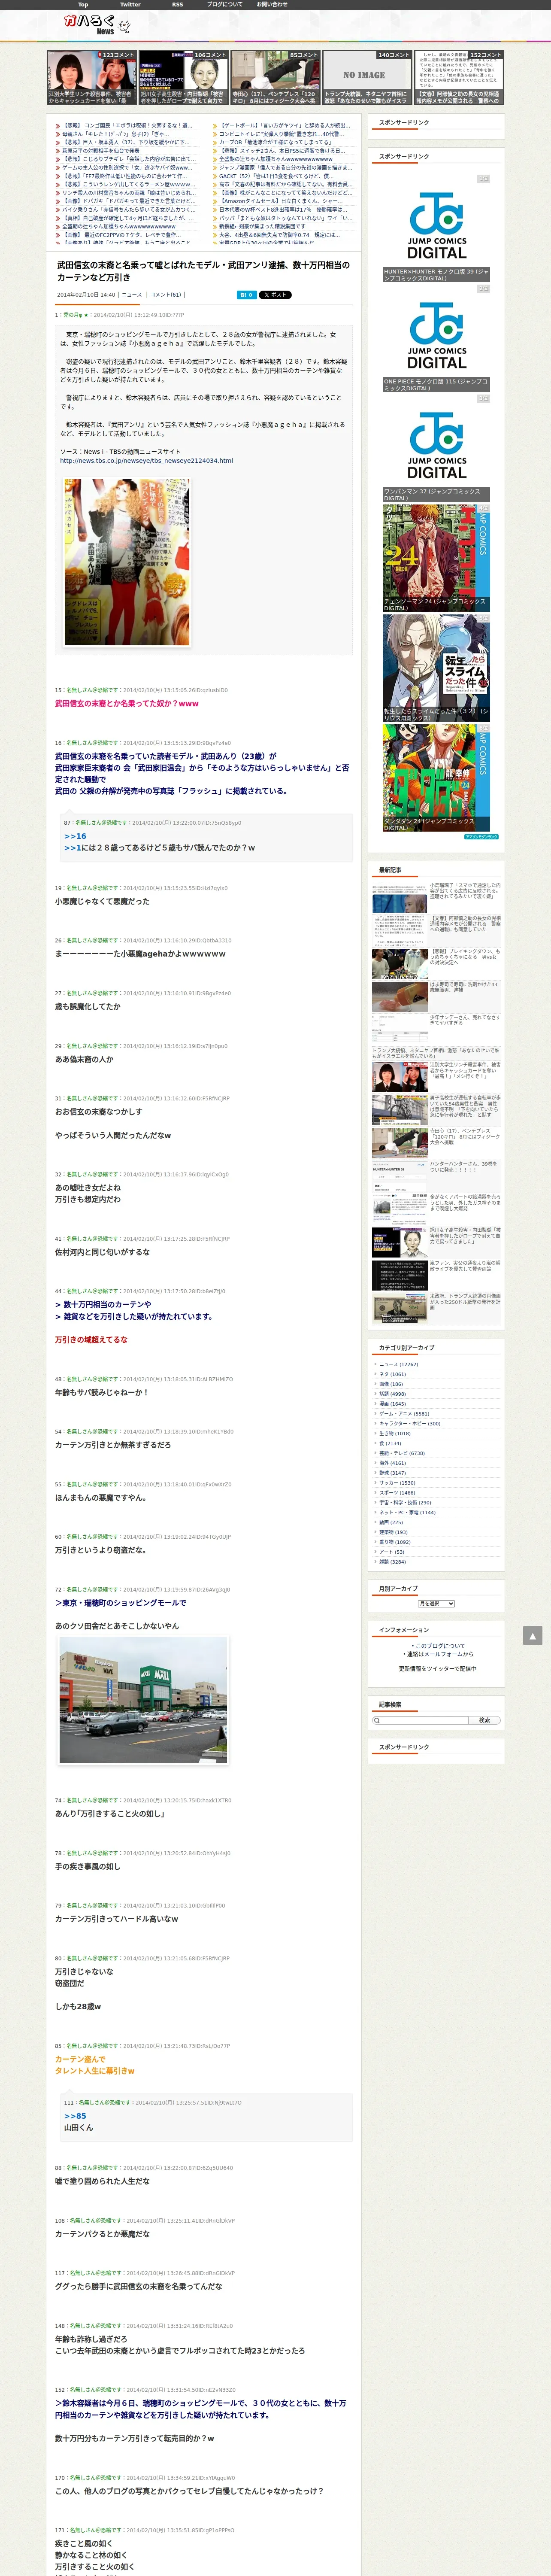
Task: Click the article title about 武田アンリ逮捕
Action: click(x=203, y=271)
